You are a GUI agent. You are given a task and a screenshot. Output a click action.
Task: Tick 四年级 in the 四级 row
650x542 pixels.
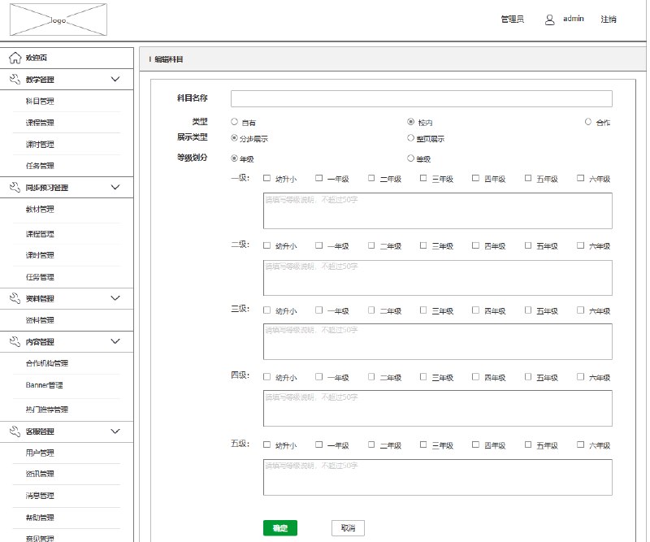pyautogui.click(x=475, y=377)
